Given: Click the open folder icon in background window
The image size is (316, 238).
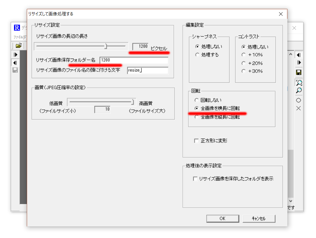Looking at the screenshot, I should coord(18,46).
